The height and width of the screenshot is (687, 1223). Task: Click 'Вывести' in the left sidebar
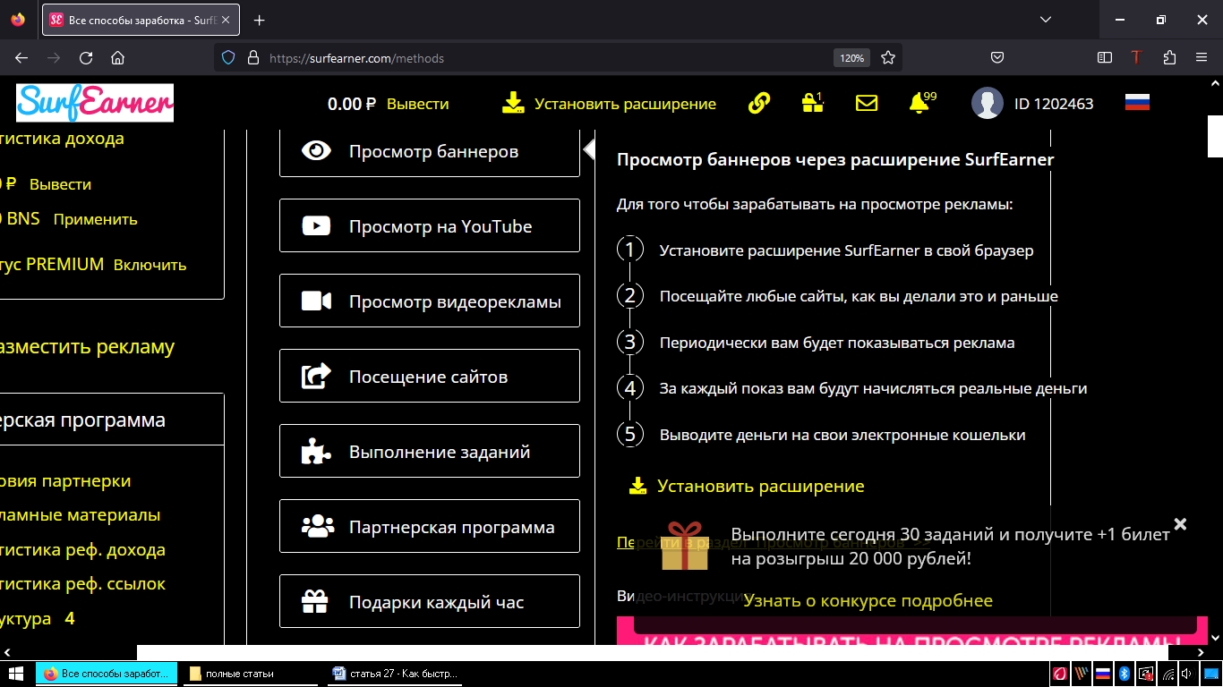coord(60,184)
